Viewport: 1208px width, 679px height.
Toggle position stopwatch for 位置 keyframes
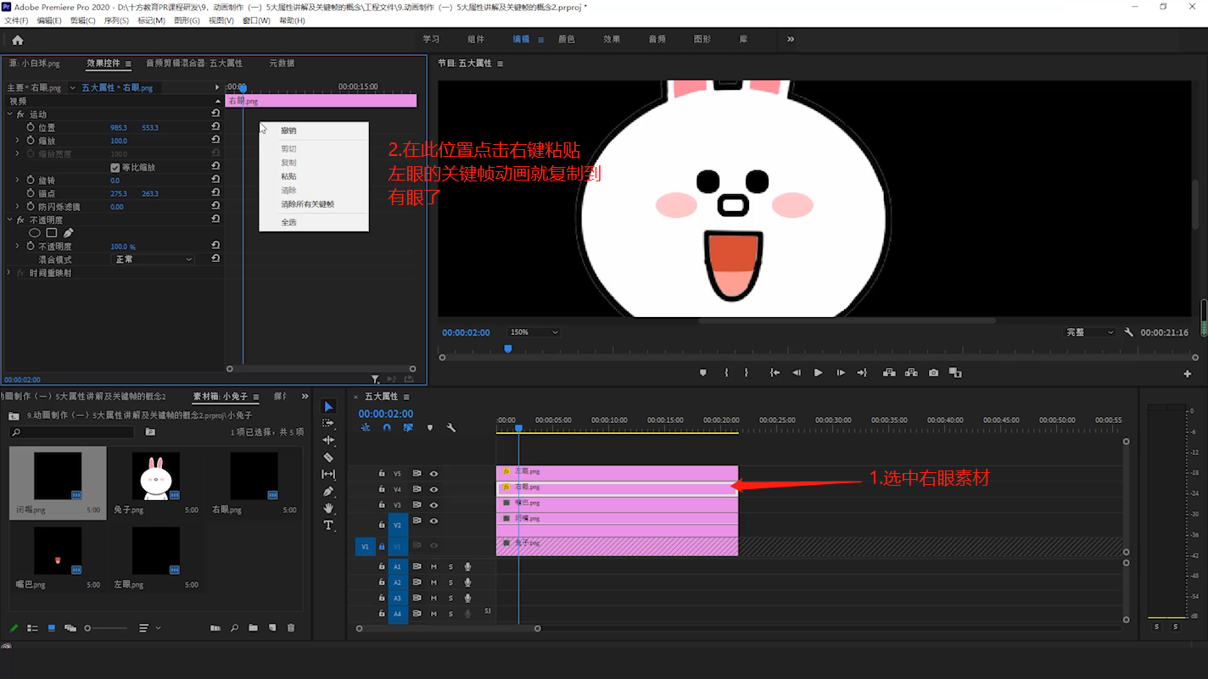tap(31, 127)
